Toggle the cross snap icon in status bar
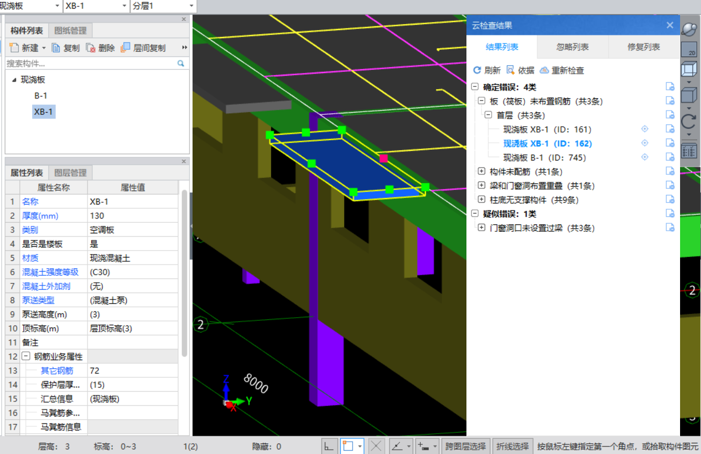The image size is (701, 454). [x=377, y=446]
